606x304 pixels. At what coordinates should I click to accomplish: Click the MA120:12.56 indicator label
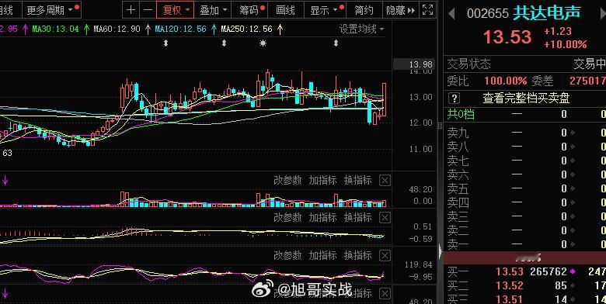180,29
